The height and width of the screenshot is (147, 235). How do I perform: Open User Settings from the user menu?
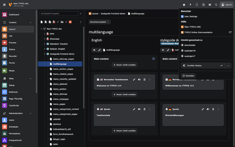click(191, 16)
